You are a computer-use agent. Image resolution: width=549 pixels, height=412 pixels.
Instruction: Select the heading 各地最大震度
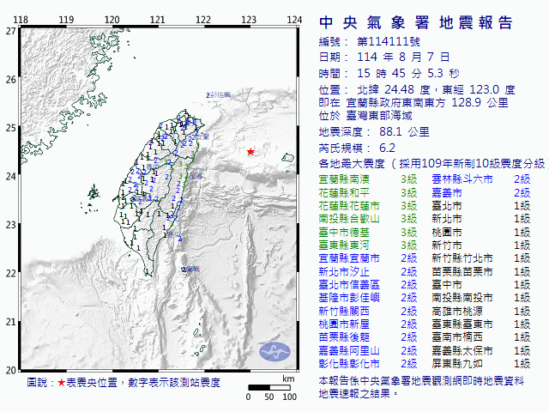[x=352, y=164]
